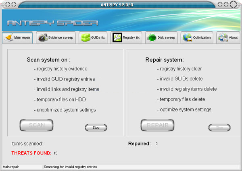Click the Disk sweep green orb icon
This screenshot has height=171, width=242.
tap(152, 37)
